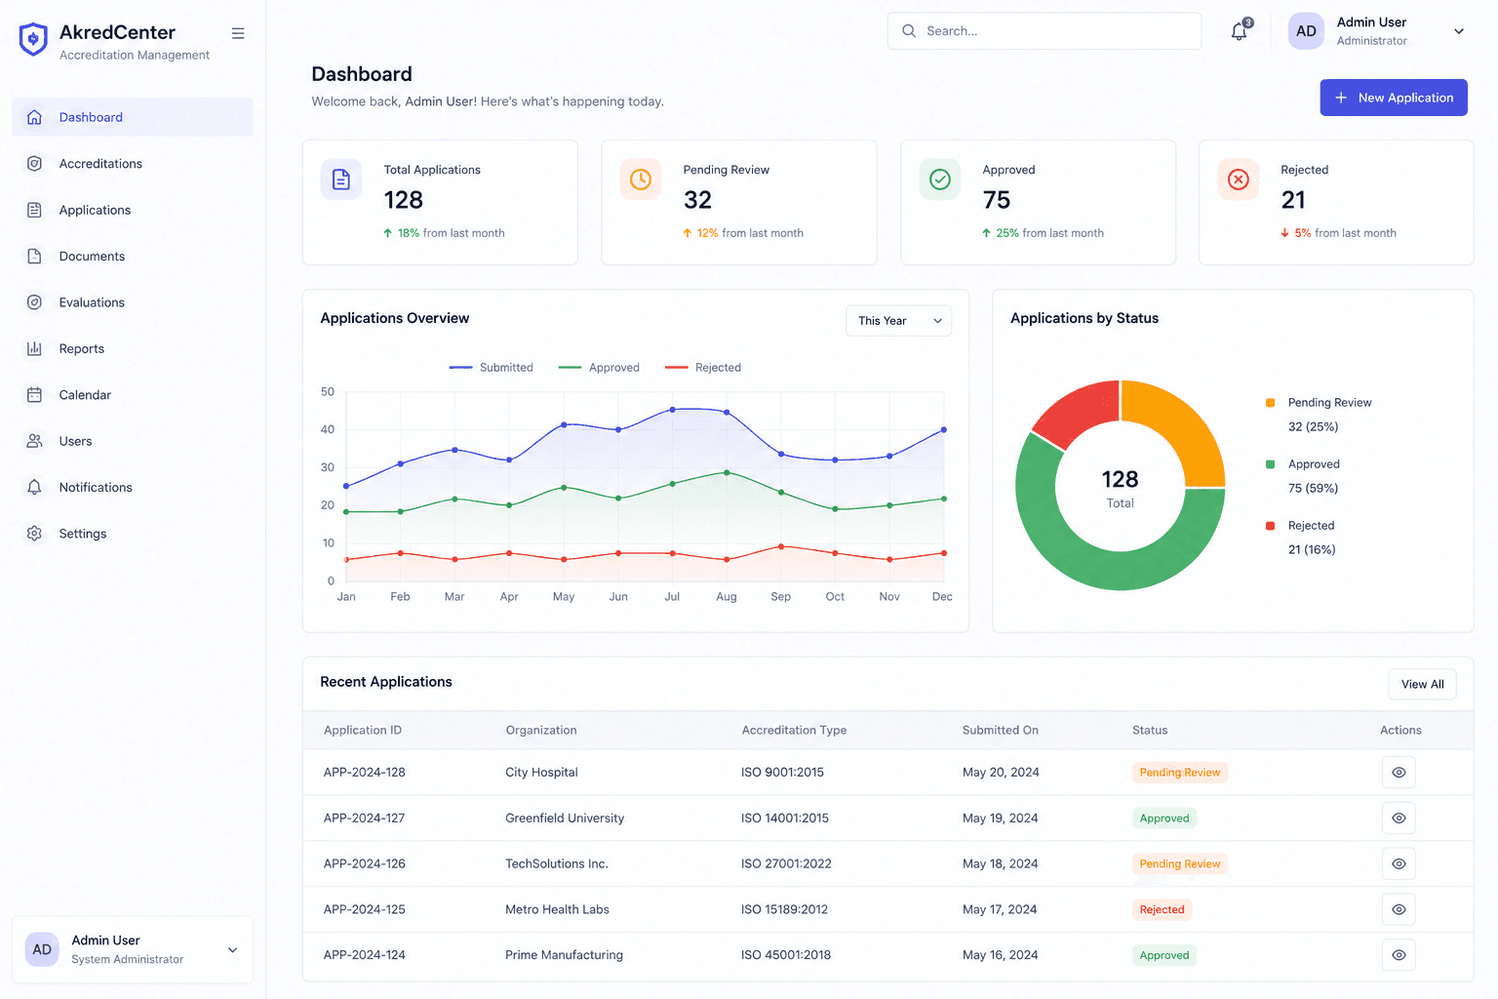
Task: Click the Application ID column header
Action: coord(363,731)
